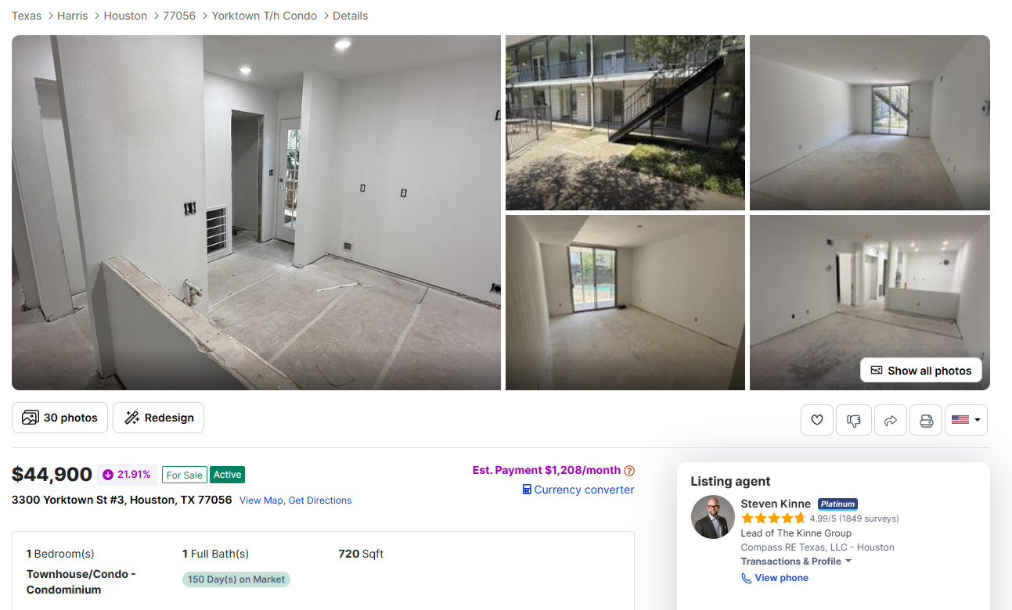Open the View Map link

click(x=261, y=501)
